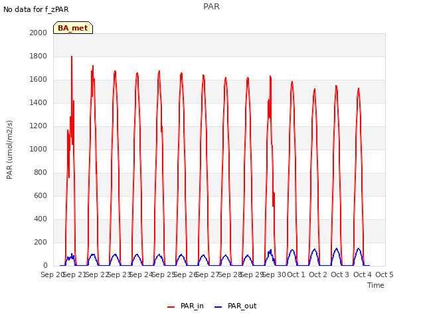Click the blue PAR_out legend swatch
Image resolution: width=425 pixels, height=319 pixels.
pyautogui.click(x=218, y=307)
